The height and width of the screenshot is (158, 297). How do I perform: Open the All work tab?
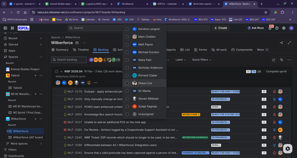point(219,50)
